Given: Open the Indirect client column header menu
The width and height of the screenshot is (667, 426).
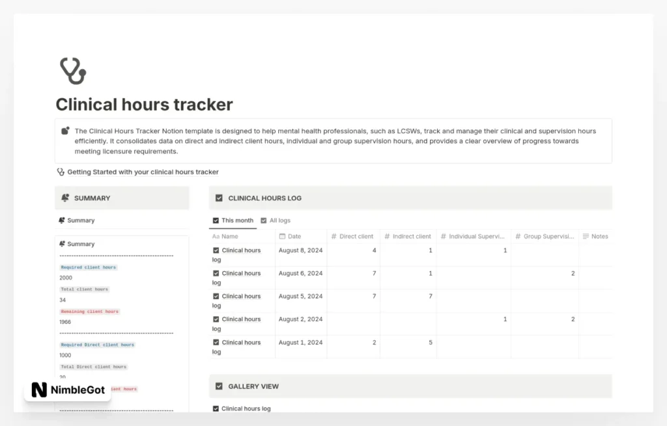Looking at the screenshot, I should 407,237.
